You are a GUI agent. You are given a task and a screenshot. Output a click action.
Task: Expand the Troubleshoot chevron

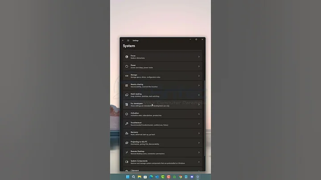[199, 123]
